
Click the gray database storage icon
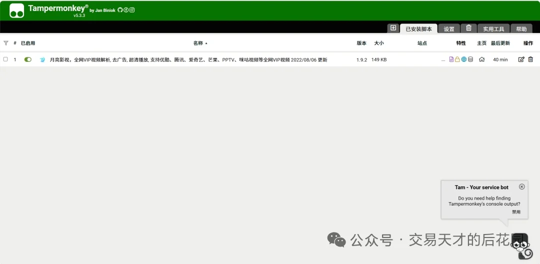coord(470,59)
